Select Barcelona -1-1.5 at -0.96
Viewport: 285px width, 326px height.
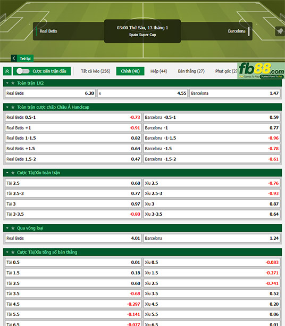pyautogui.click(x=212, y=138)
